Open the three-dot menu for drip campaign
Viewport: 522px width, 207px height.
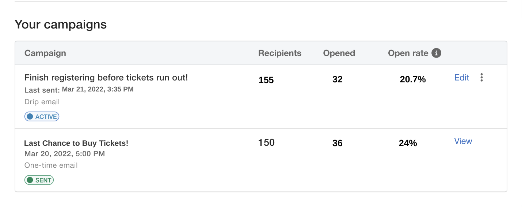(482, 78)
